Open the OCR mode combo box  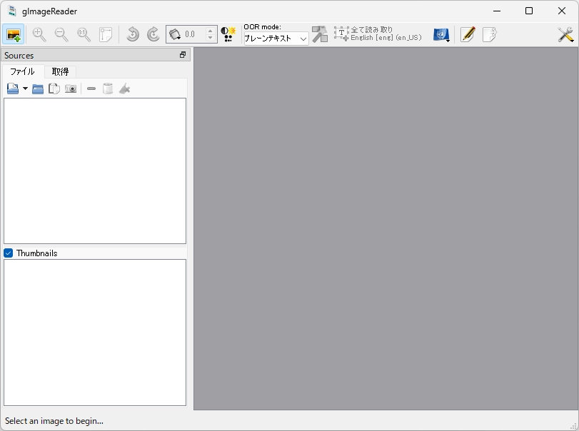pyautogui.click(x=276, y=39)
